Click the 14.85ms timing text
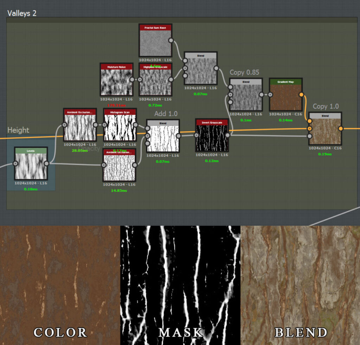Image resolution: width=360 pixels, height=345 pixels. [x=119, y=191]
